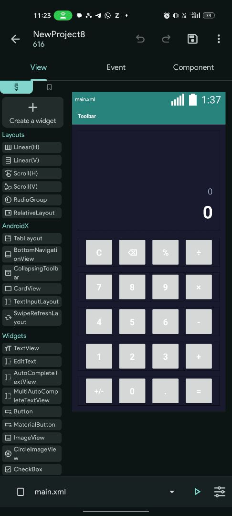The image size is (232, 516).
Task: Select the Toolbar in the layout preview
Action: click(149, 116)
